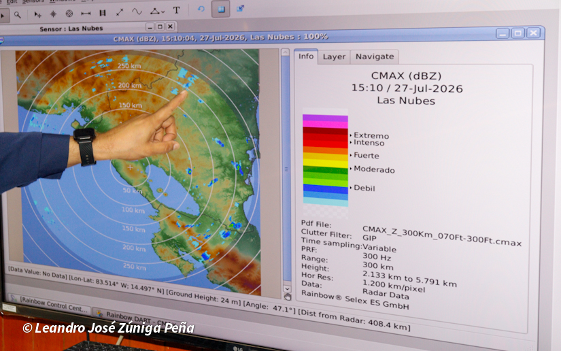The image size is (561, 351).
Task: Select the Text annotation tool
Action: (x=176, y=10)
